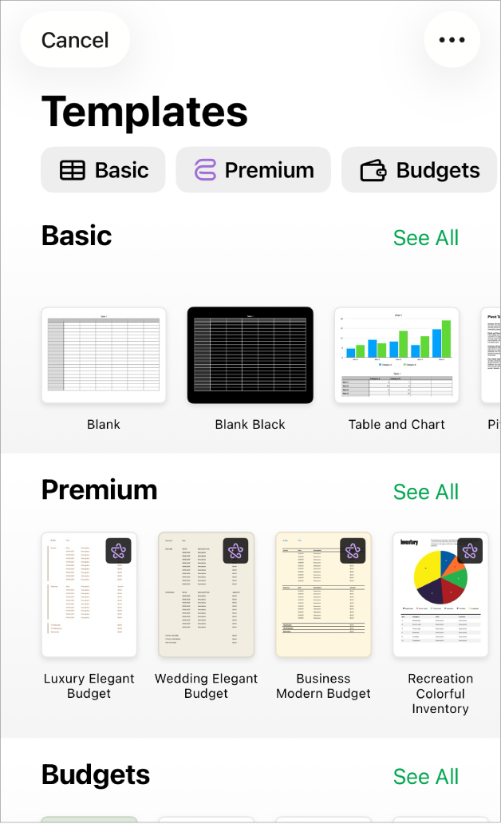Cancel template selection
501x824 pixels.
74,39
